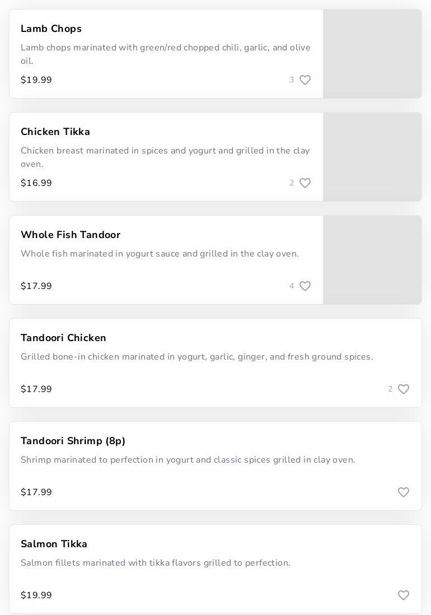Select the Chicken Tikka title

pyautogui.click(x=55, y=132)
